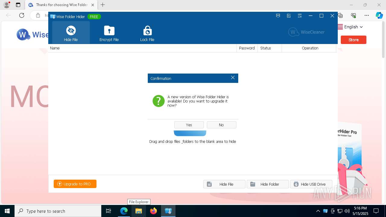Open the clock and date flyout
Viewport: 386px width, 217px height.
[x=360, y=211]
